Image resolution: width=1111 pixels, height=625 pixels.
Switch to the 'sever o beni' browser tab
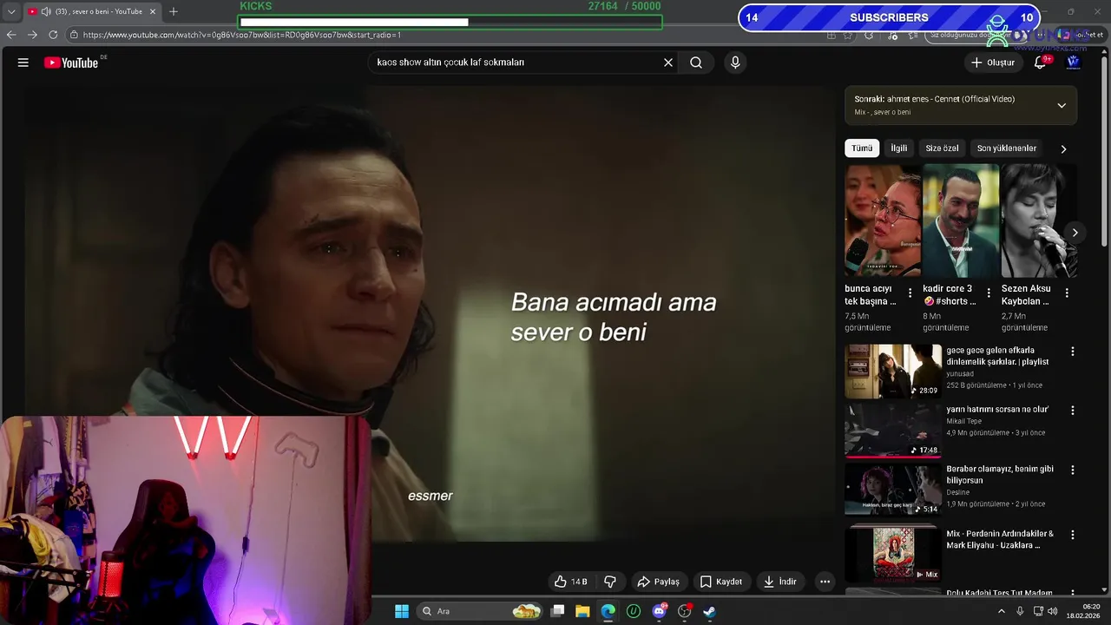click(91, 11)
